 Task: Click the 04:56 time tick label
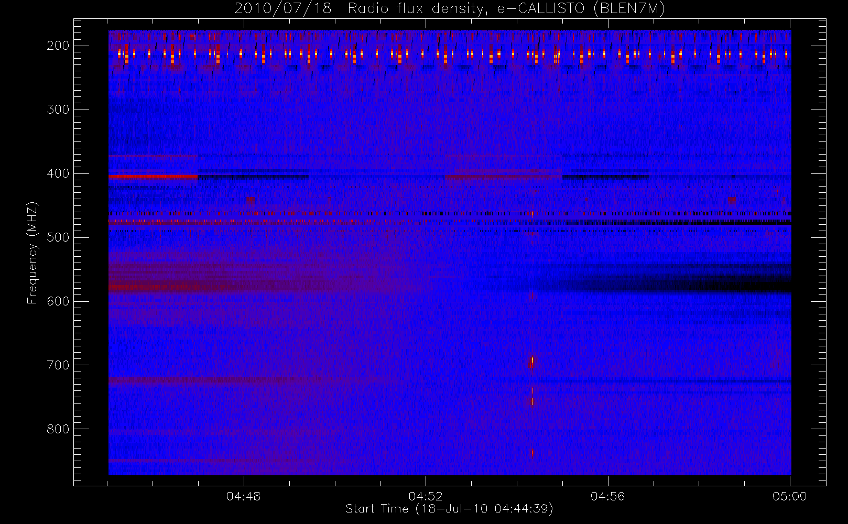point(608,496)
